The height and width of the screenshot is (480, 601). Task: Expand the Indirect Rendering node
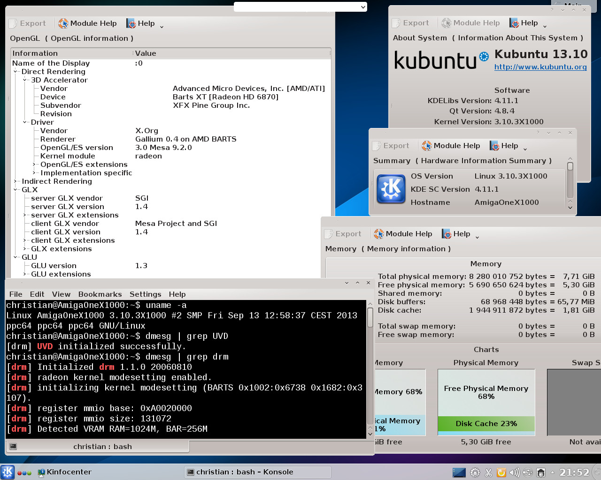click(x=15, y=181)
